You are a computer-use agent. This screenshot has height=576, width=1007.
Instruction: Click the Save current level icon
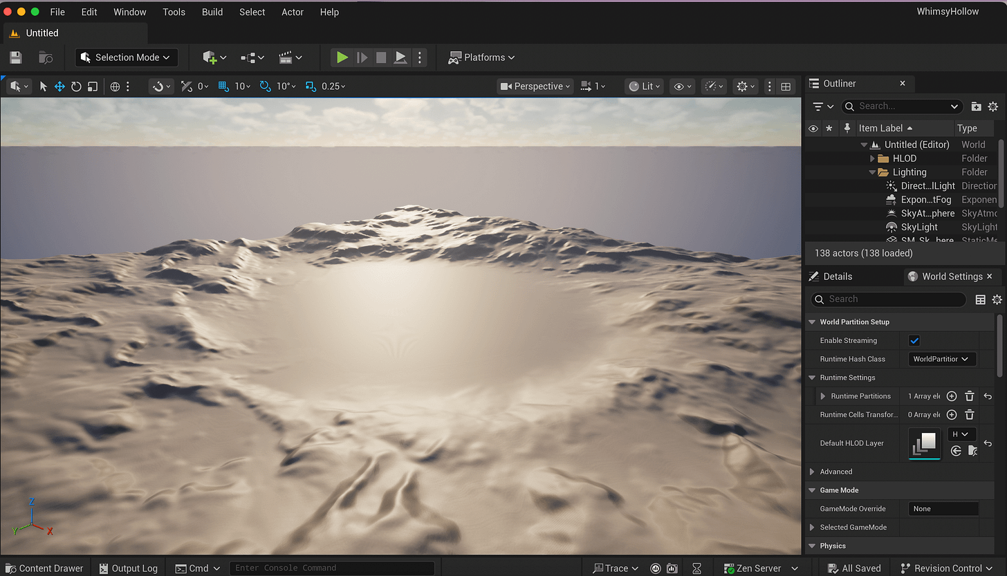click(x=16, y=57)
